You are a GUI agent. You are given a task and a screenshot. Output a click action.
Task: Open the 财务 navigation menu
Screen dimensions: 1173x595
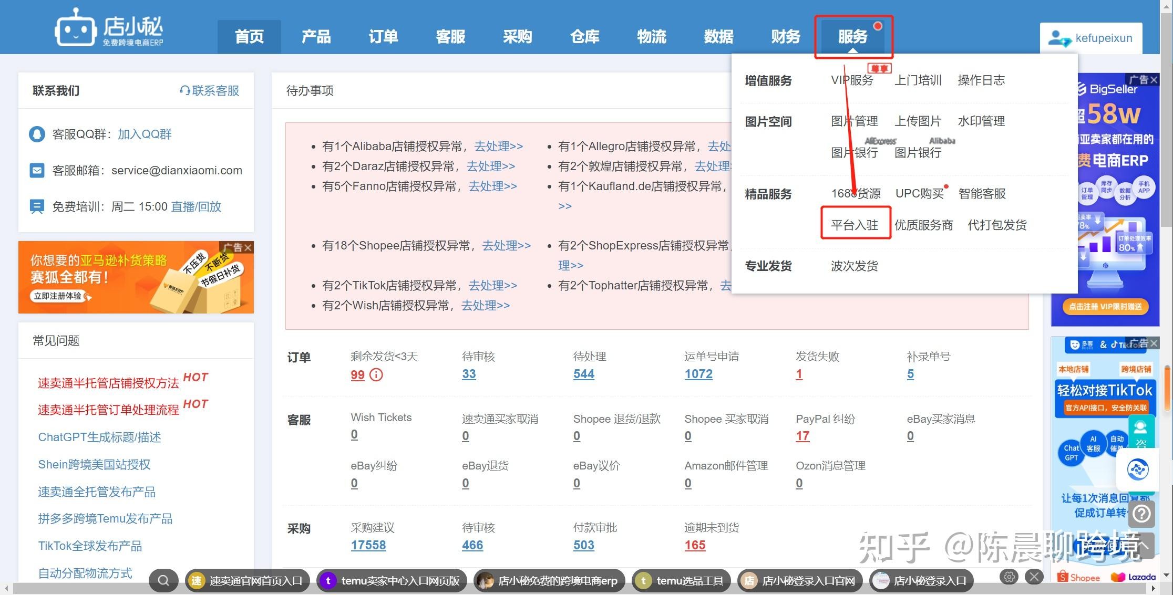coord(786,37)
